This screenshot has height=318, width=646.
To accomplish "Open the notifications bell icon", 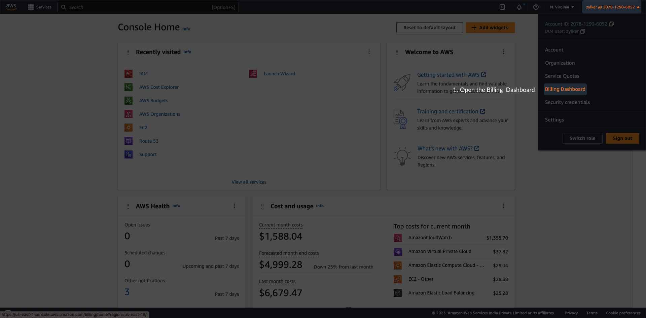I will pos(519,7).
